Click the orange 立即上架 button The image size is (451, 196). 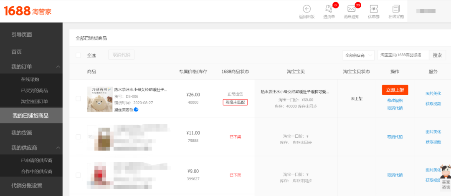click(395, 90)
